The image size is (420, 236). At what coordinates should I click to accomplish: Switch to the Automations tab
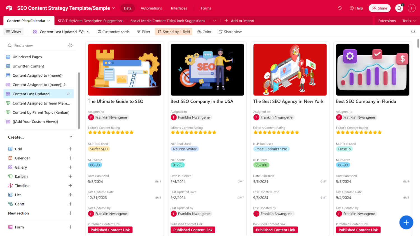tap(151, 8)
